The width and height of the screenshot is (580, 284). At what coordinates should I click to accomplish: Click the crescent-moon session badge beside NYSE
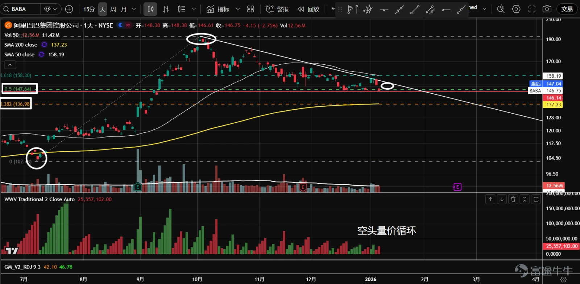120,25
